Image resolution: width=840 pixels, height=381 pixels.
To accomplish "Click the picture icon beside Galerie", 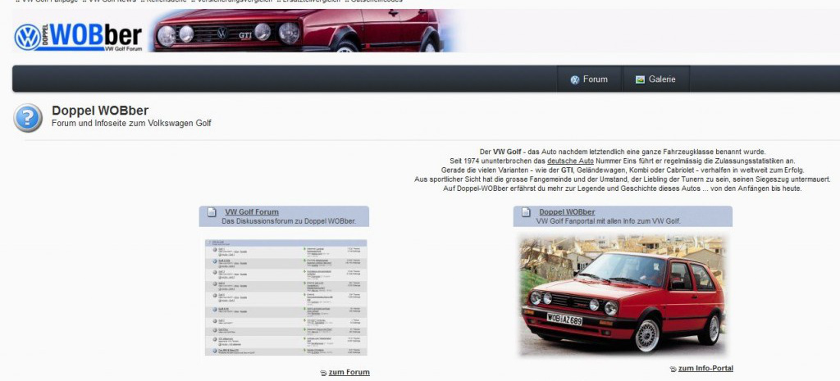I will [640, 79].
